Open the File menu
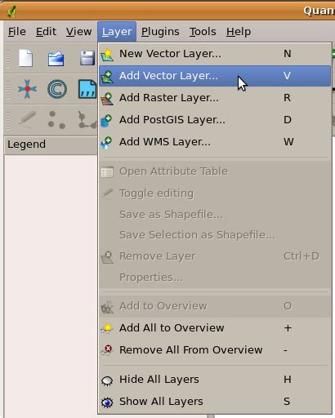The width and height of the screenshot is (335, 418). [x=17, y=32]
